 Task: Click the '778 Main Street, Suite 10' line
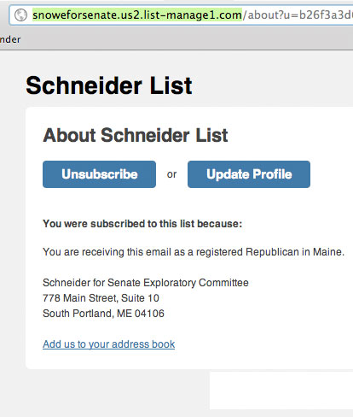click(101, 298)
